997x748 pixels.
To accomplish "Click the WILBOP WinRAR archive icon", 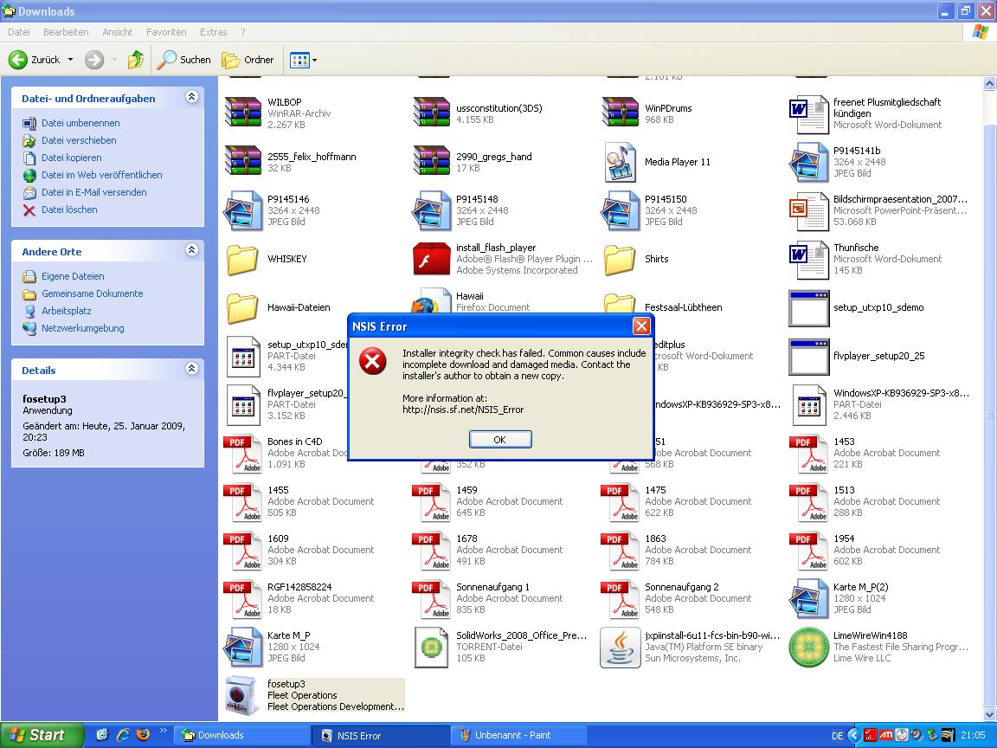I will click(242, 113).
